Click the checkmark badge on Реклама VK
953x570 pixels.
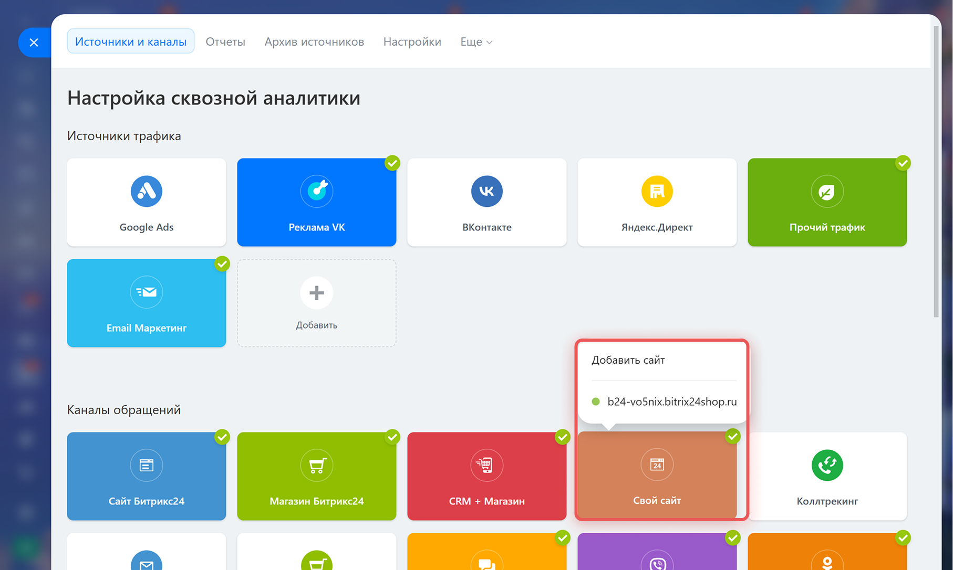click(x=392, y=163)
